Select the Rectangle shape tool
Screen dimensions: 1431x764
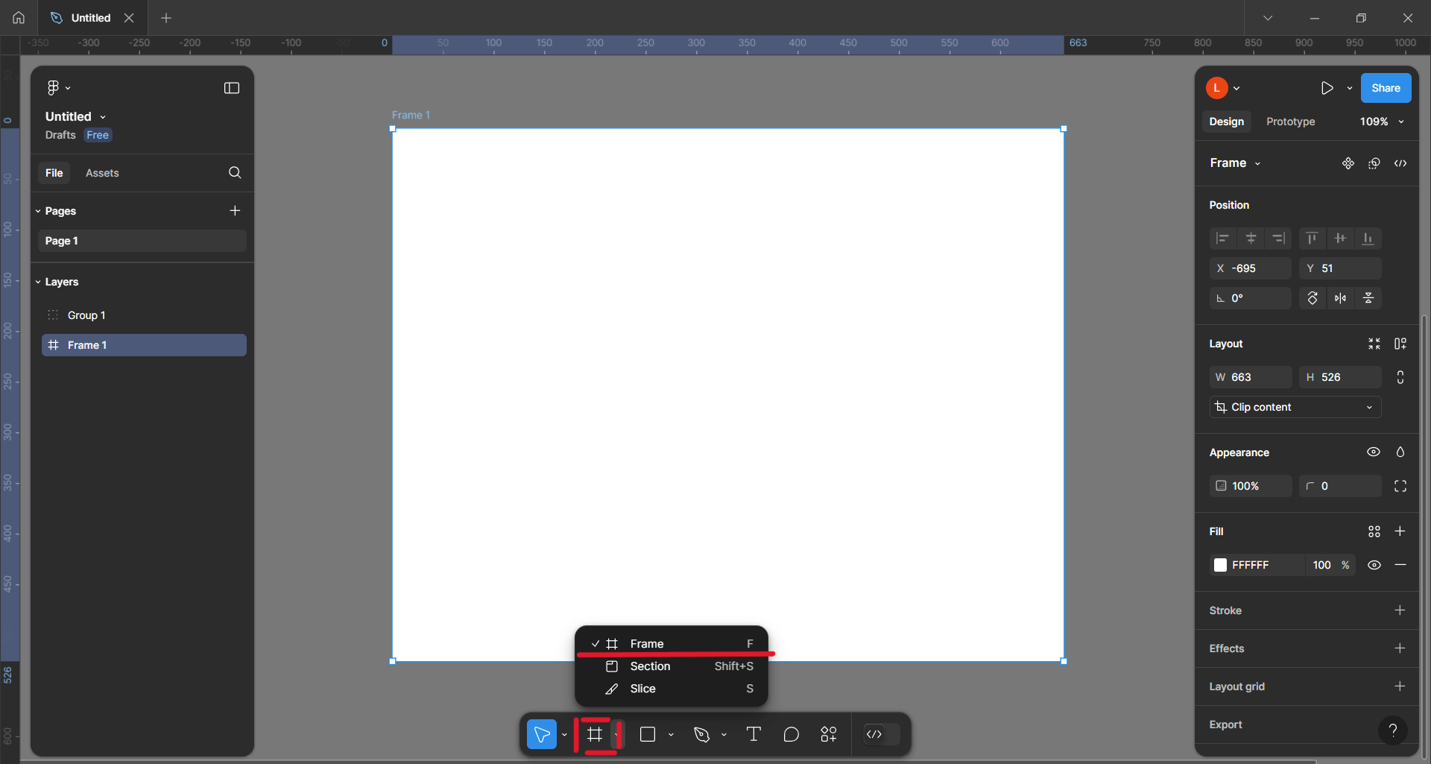648,734
